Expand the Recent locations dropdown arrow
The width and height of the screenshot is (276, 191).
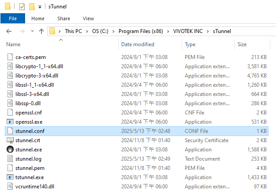[31, 31]
